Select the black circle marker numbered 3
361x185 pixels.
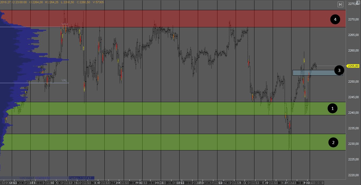(x=339, y=70)
